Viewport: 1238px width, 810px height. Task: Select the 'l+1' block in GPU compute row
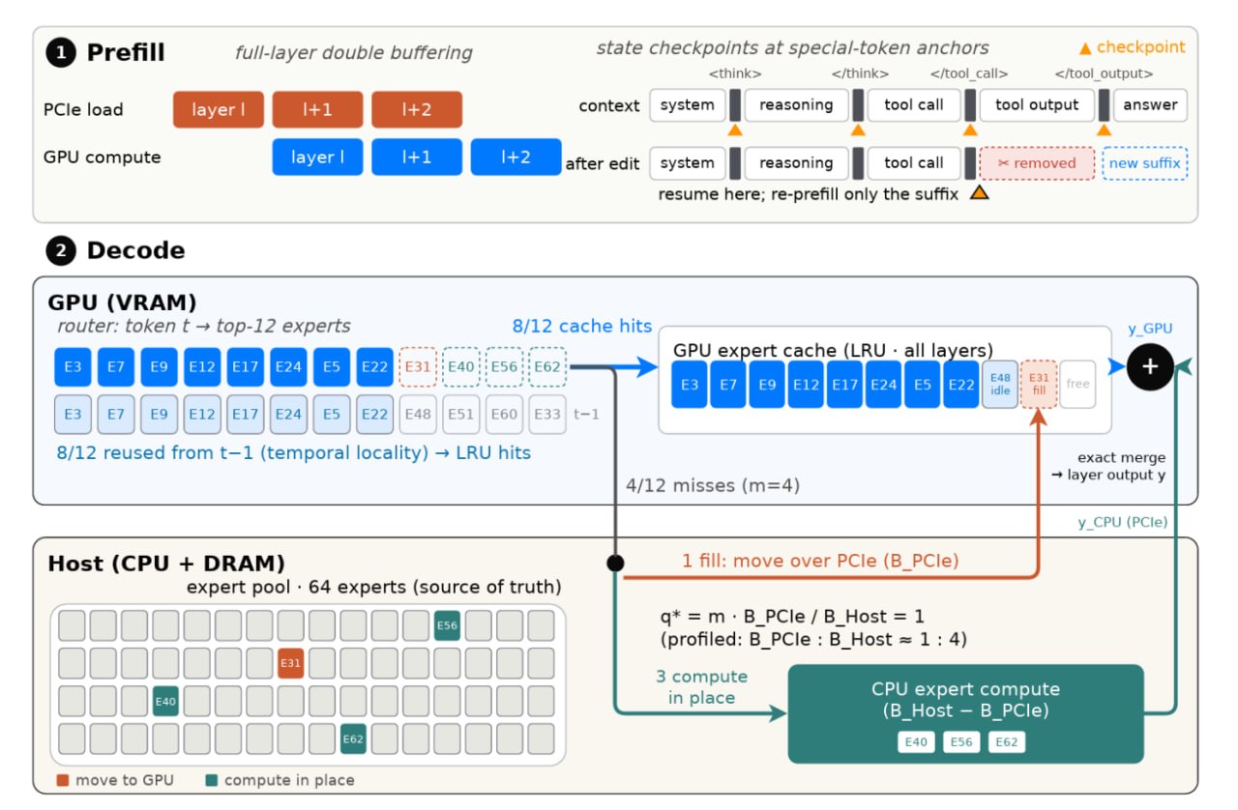click(x=417, y=157)
